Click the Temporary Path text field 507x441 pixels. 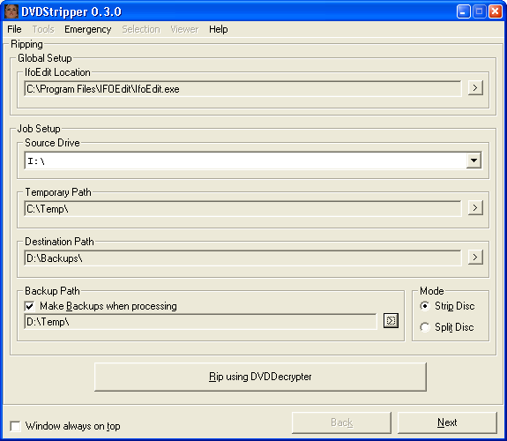tap(242, 208)
